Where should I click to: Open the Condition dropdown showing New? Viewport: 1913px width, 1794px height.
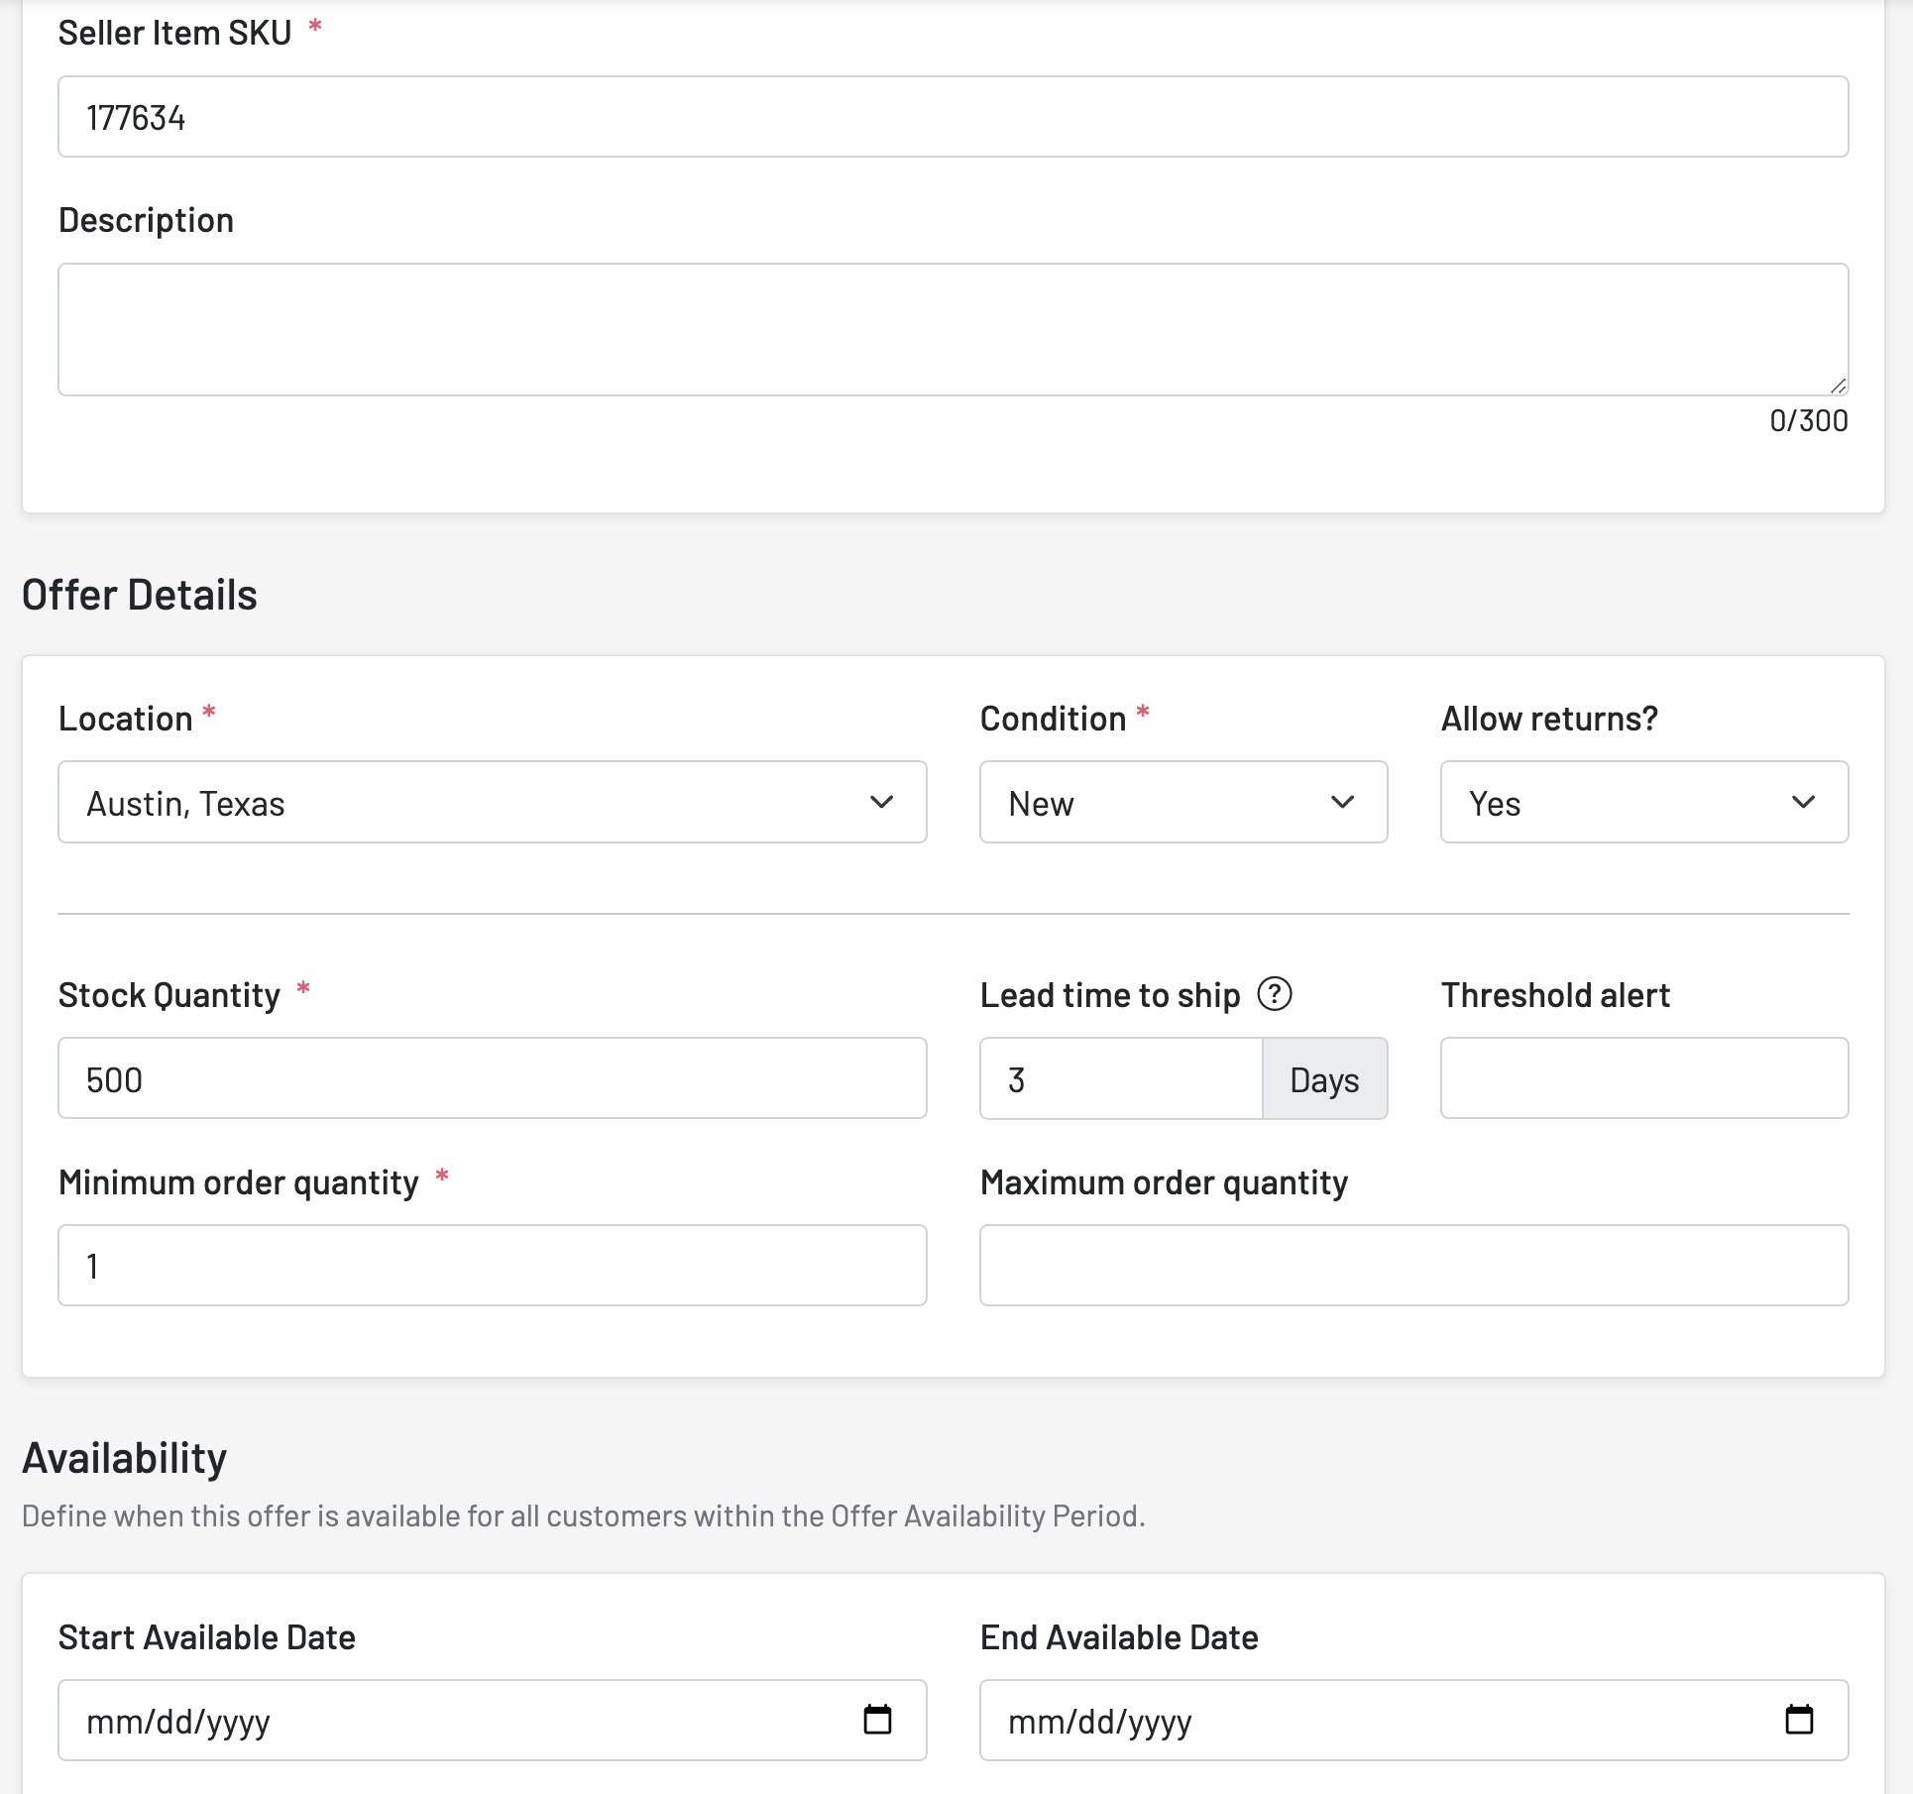coord(1182,803)
